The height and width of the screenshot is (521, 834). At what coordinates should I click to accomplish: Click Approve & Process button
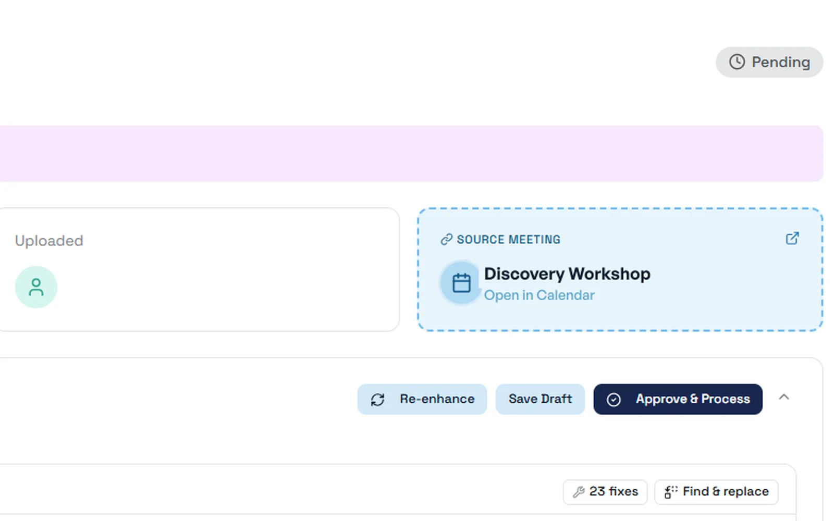click(x=678, y=399)
